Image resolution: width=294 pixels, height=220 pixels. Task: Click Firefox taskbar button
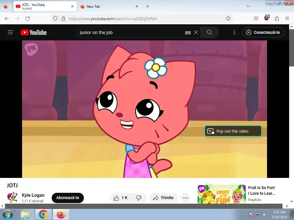[x=61, y=214]
